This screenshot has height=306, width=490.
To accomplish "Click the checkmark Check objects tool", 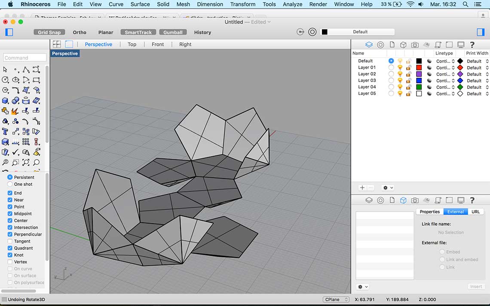I will tap(15, 152).
